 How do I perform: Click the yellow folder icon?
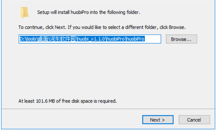[25, 12]
